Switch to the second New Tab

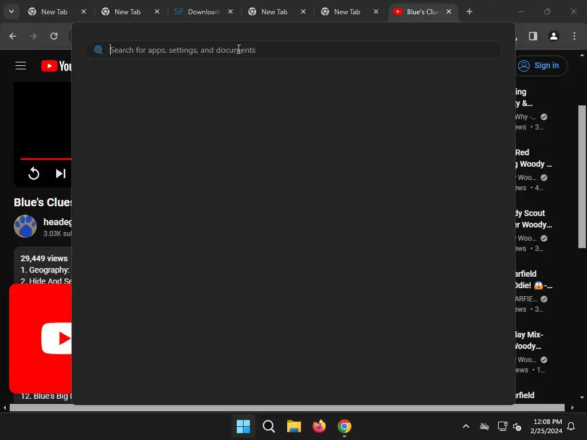(x=128, y=12)
